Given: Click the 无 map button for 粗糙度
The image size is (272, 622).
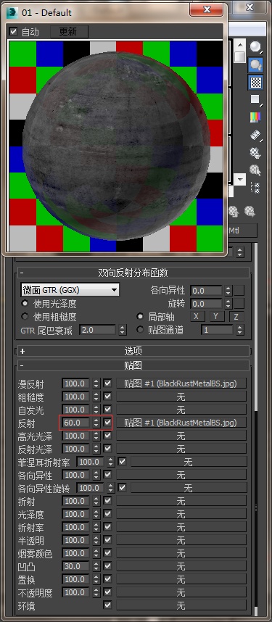Looking at the screenshot, I should (181, 397).
